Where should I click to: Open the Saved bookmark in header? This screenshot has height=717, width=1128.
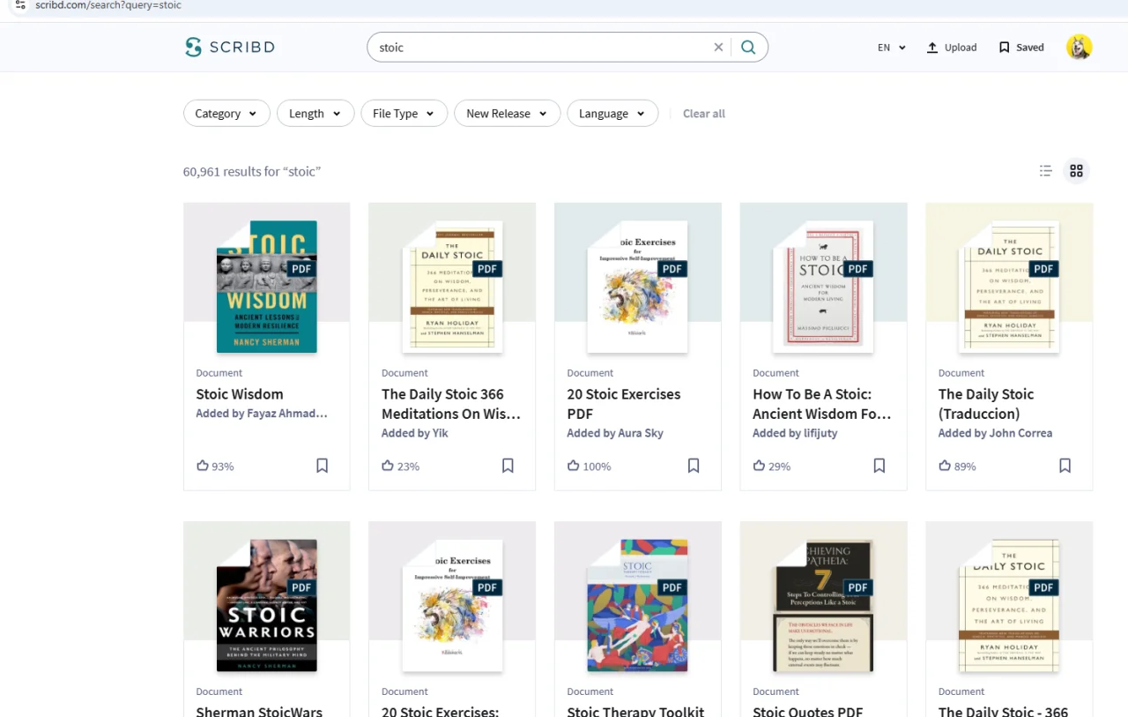[x=1021, y=48]
